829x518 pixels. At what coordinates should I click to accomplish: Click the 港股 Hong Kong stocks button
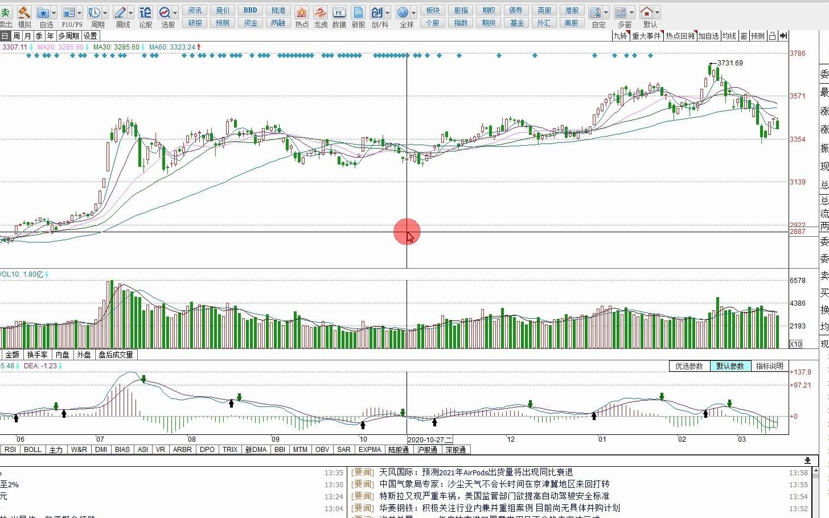(x=572, y=10)
